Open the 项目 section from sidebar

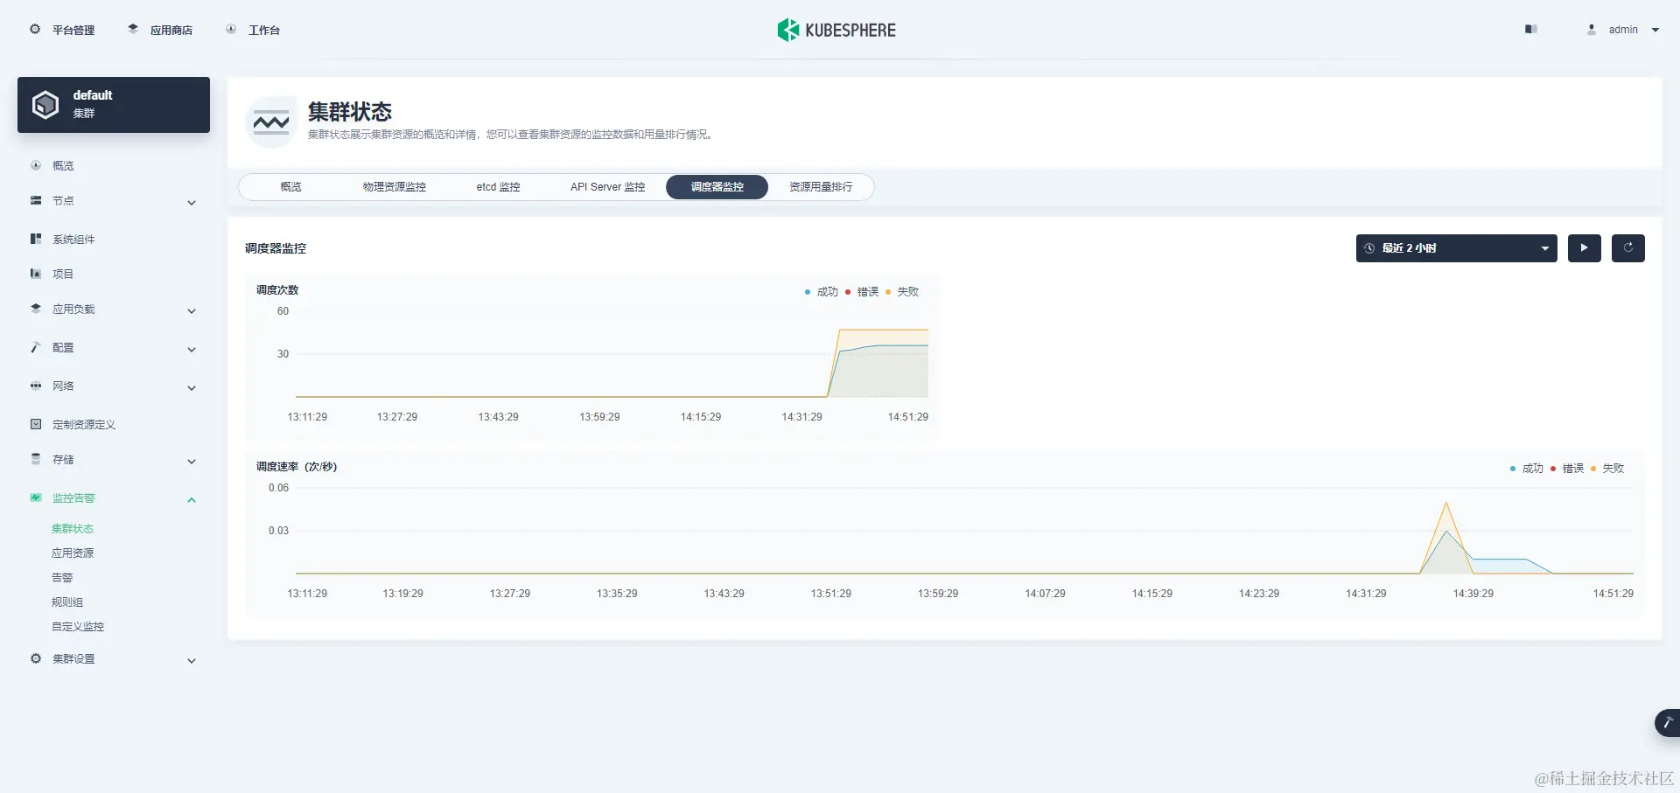62,274
